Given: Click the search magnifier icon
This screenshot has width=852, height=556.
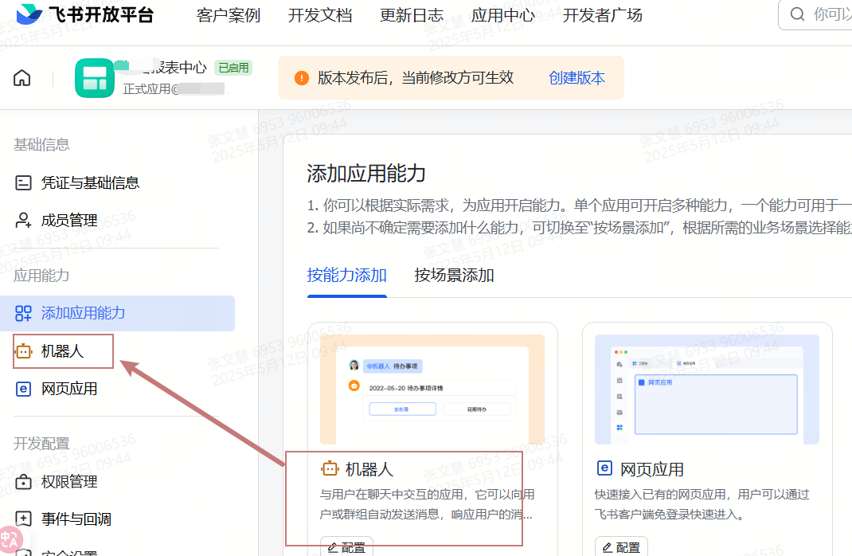Looking at the screenshot, I should point(797,14).
